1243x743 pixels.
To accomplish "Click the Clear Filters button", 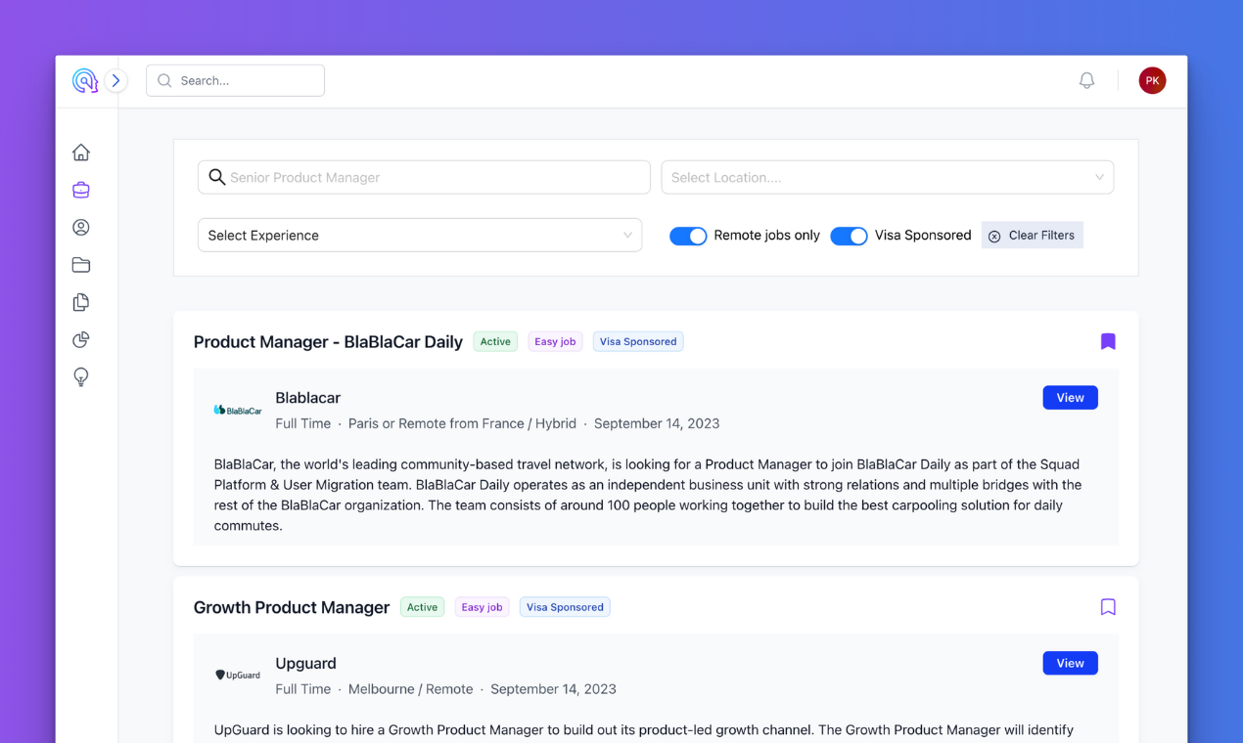I will coord(1033,236).
